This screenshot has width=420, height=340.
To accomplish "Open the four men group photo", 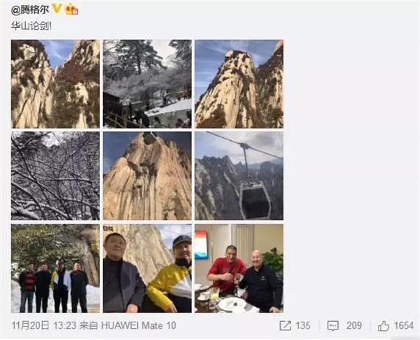I will [x=55, y=268].
